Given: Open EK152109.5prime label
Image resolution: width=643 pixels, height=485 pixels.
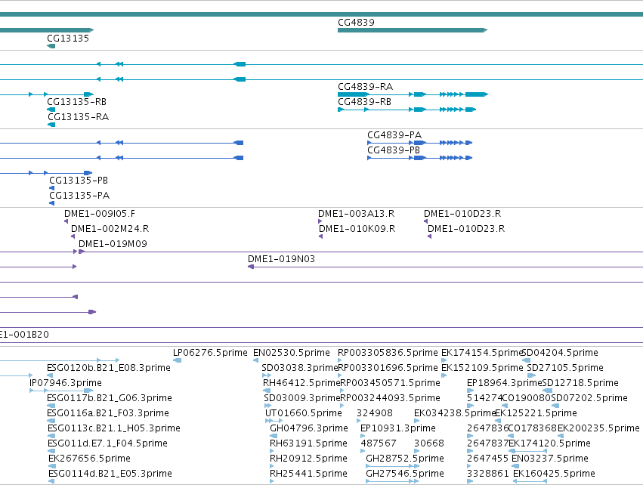Looking at the screenshot, I should [482, 368].
